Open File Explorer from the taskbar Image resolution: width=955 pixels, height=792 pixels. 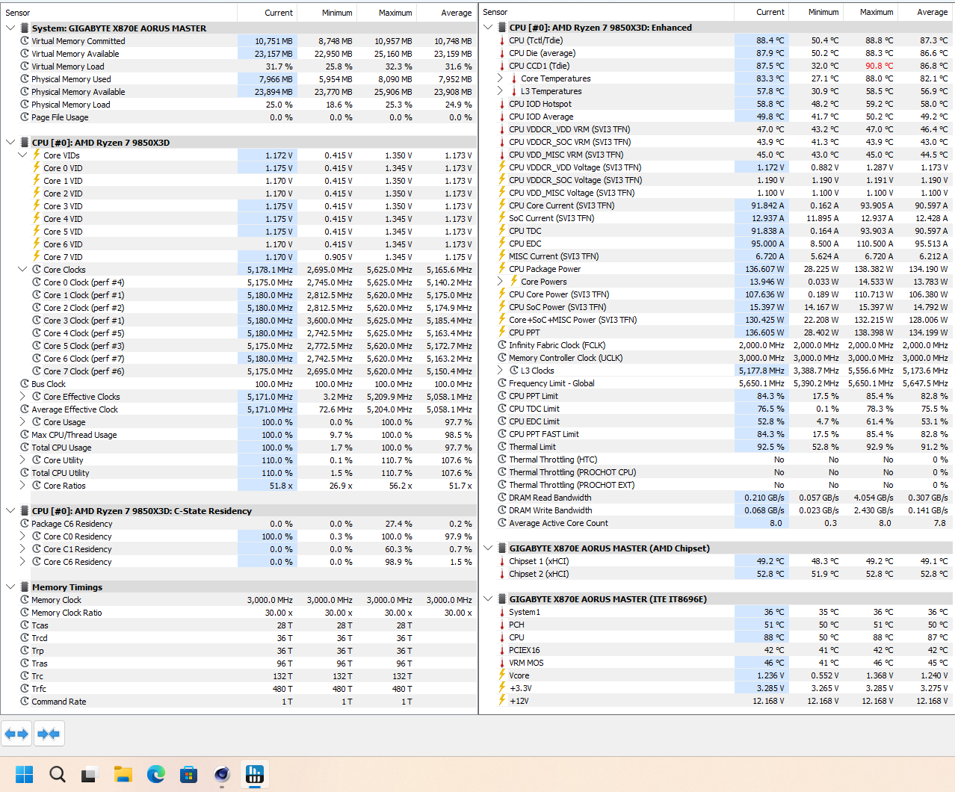(123, 774)
